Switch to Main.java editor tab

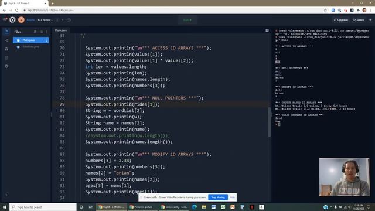click(x=61, y=30)
